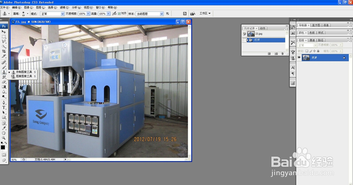Switch to the 通道 Channels tab
Image resolution: width=353 pixels, height=185 pixels.
coord(312,40)
